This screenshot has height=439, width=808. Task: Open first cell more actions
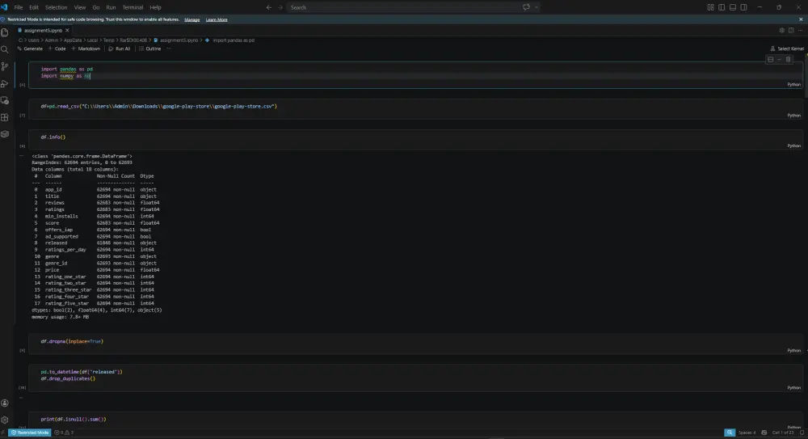pyautogui.click(x=779, y=59)
